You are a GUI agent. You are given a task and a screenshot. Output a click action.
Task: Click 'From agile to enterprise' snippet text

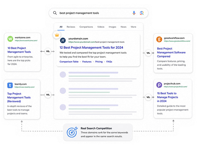(20, 60)
